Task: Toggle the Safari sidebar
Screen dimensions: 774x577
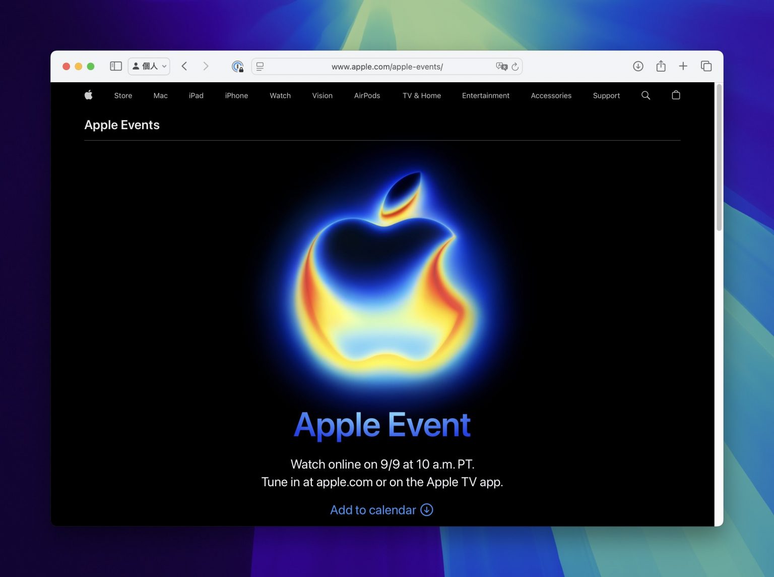Action: (x=116, y=66)
